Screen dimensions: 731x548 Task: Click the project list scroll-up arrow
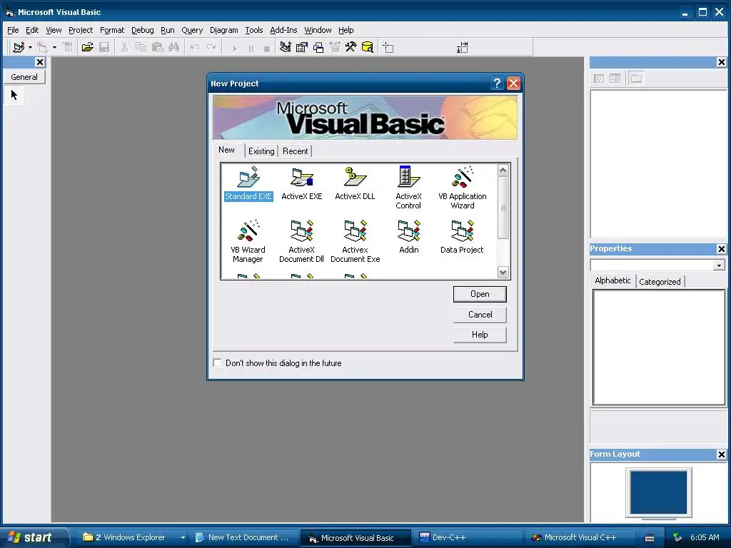point(503,170)
